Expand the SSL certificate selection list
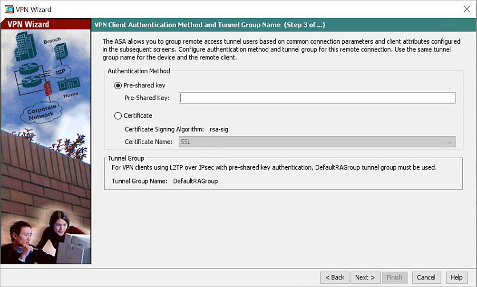Screen dimensions: 477x287 [x=449, y=142]
